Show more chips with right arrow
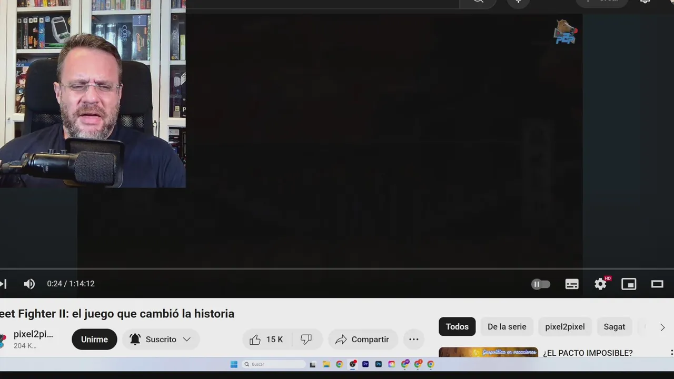 [x=662, y=327]
